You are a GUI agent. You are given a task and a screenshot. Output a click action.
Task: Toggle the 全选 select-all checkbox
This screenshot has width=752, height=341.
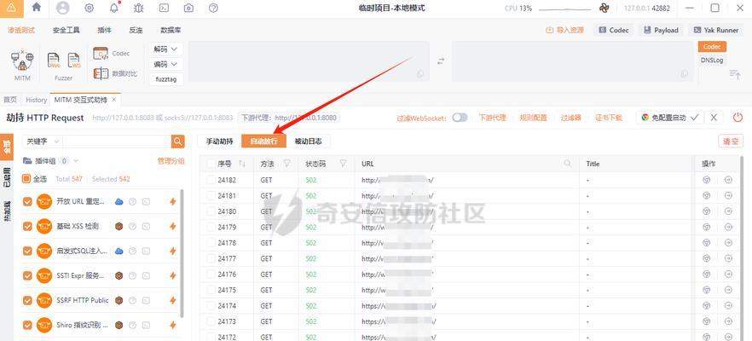click(27, 179)
